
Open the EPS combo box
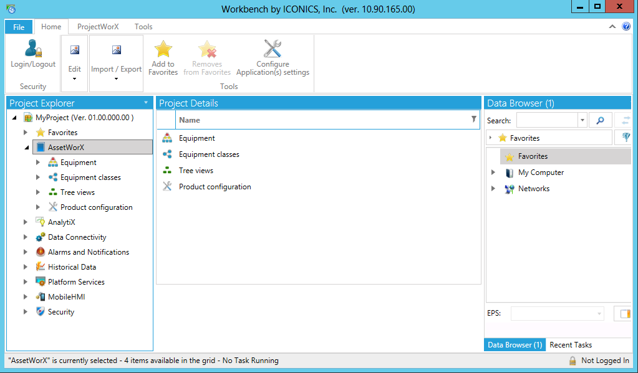pos(557,314)
